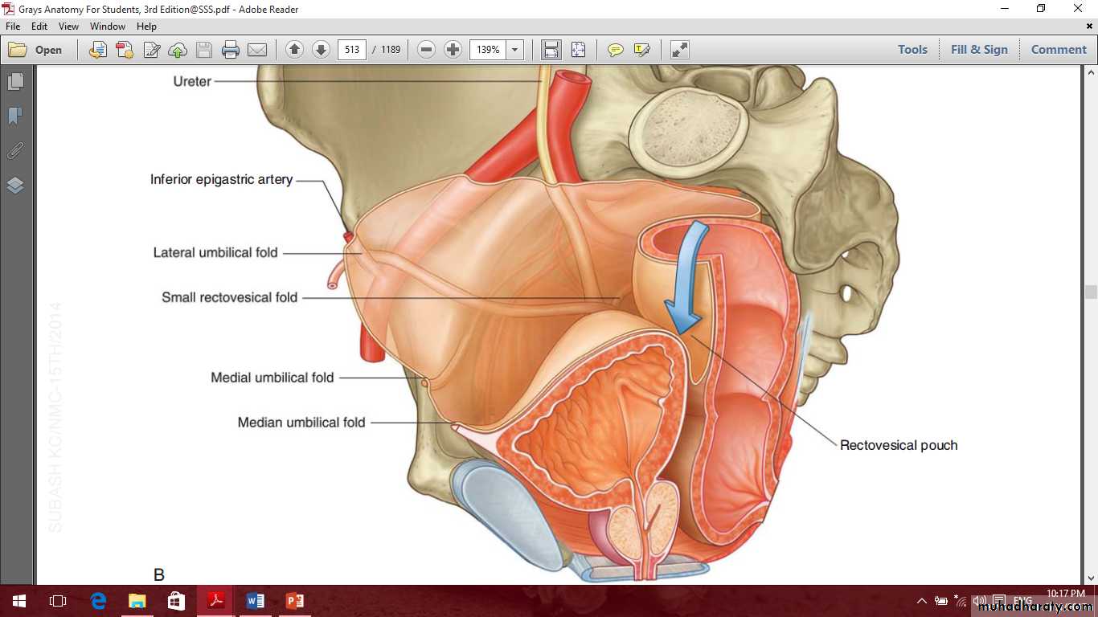
Task: Open the Window menu
Action: 107,27
